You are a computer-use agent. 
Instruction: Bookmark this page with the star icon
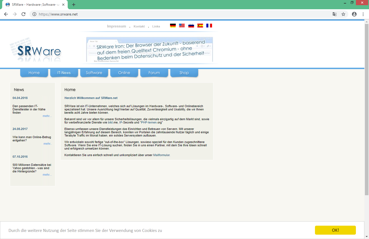click(x=343, y=14)
